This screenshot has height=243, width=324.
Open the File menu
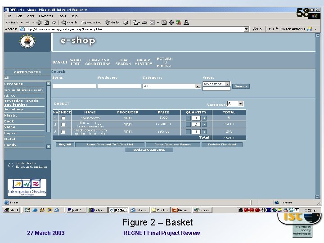(x=9, y=16)
